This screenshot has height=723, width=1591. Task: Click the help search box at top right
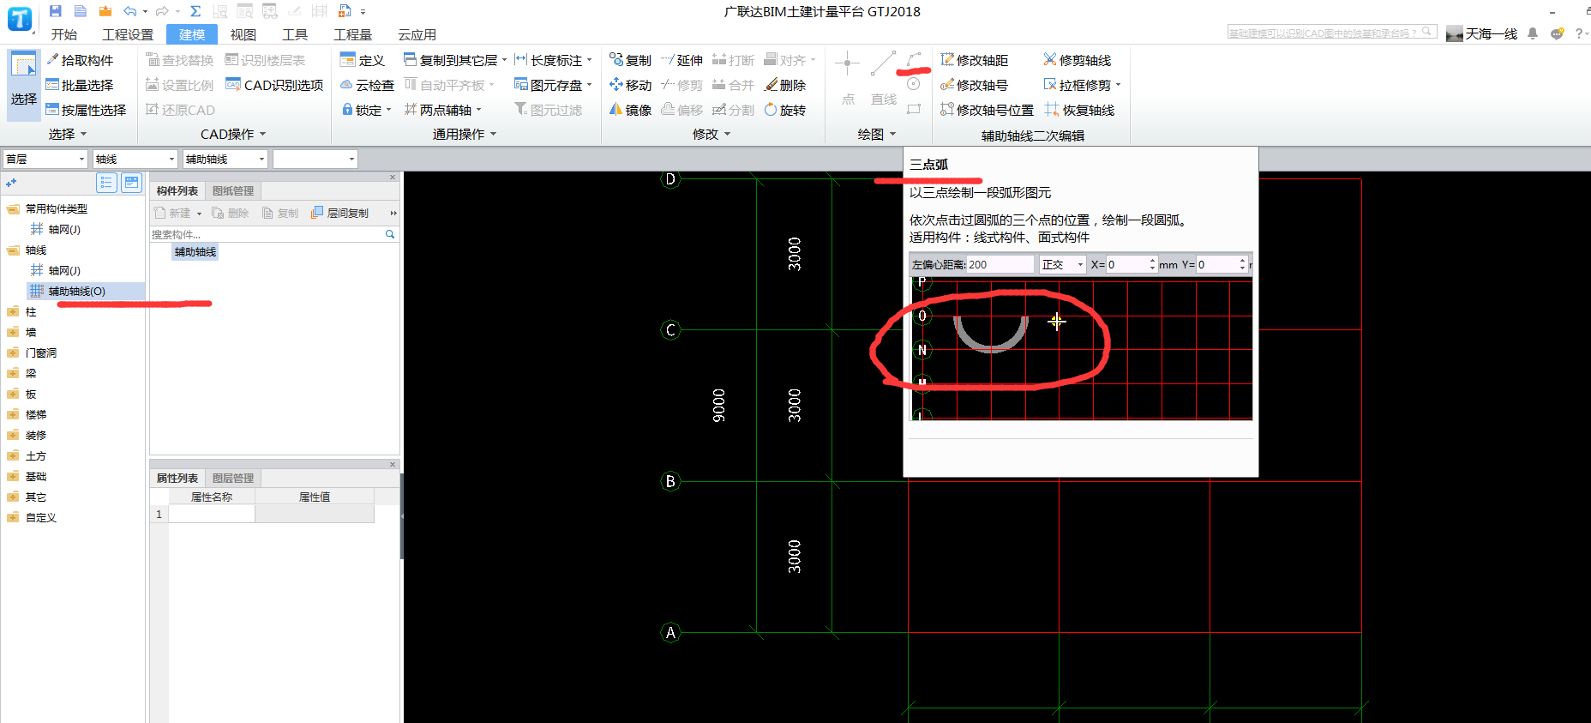pyautogui.click(x=1331, y=33)
